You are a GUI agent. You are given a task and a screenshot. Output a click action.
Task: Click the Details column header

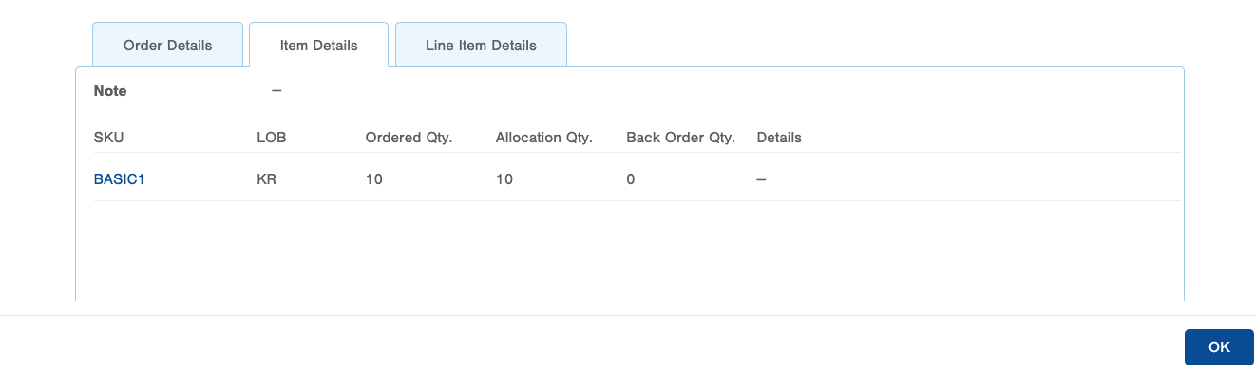[779, 138]
